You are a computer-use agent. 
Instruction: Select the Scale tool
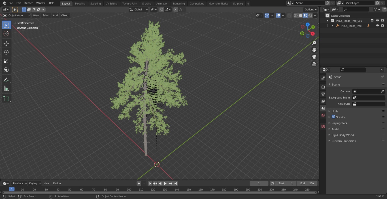[6, 61]
